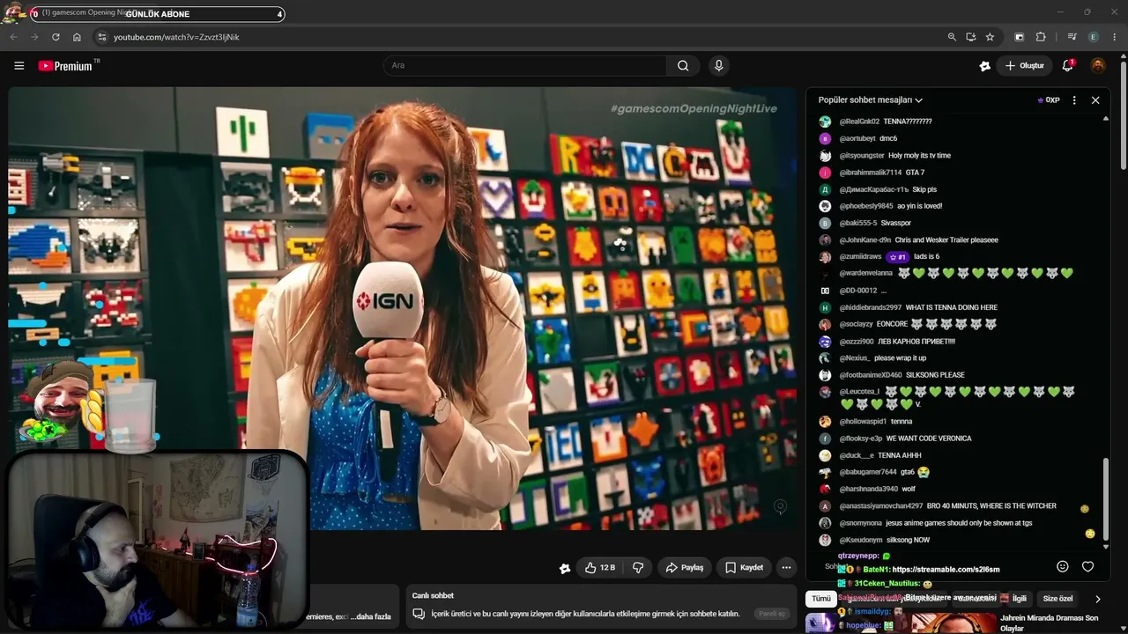Open the Oluştur create menu
Viewport: 1128px width, 634px height.
point(1024,65)
